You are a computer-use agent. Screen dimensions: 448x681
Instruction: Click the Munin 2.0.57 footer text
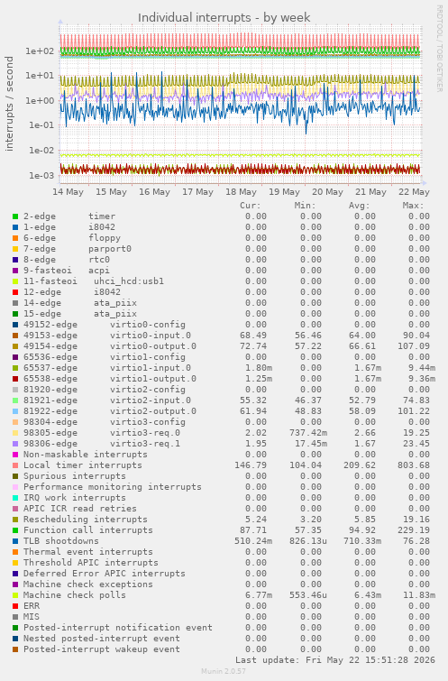[224, 671]
